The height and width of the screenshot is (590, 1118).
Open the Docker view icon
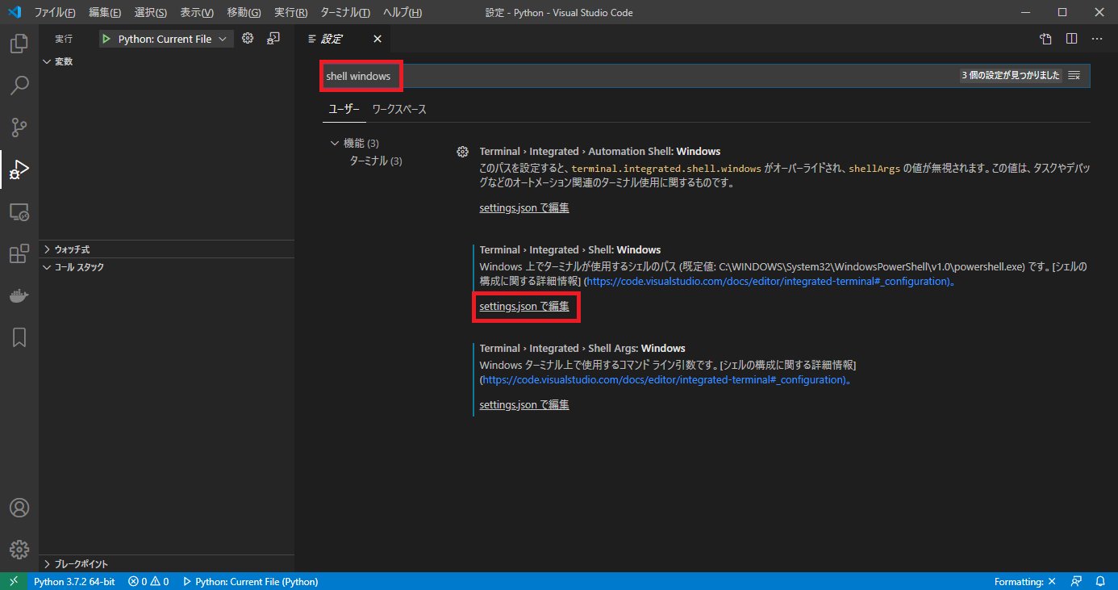coord(19,295)
